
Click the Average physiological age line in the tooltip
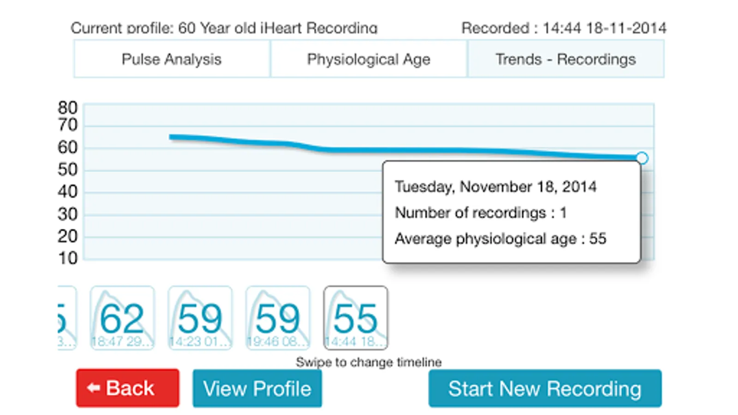coord(500,239)
